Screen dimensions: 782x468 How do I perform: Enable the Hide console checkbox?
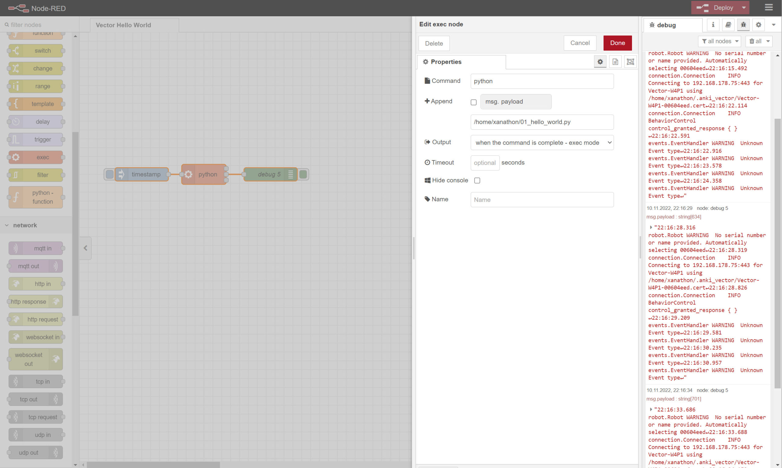click(x=477, y=180)
